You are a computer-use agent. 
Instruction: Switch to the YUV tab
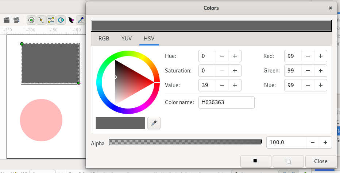coord(127,39)
